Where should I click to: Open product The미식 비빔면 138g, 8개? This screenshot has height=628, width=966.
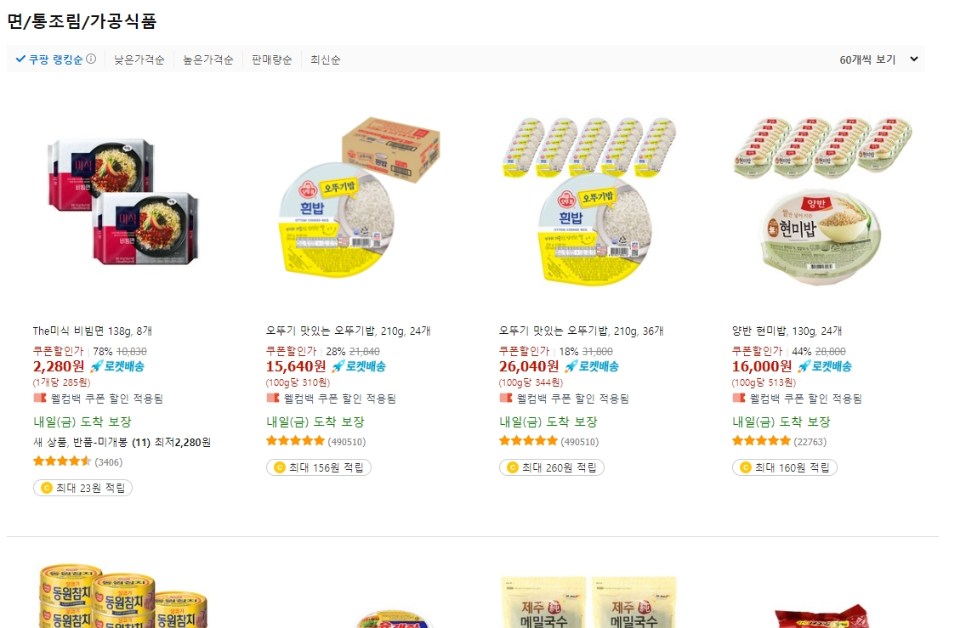tap(93, 331)
